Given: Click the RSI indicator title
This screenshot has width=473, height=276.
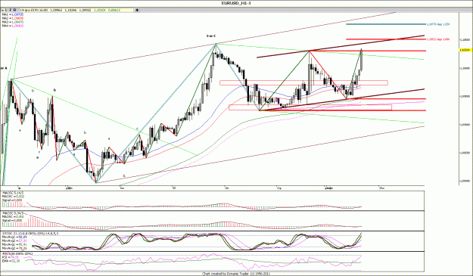Looking at the screenshot, I should 17,254.
